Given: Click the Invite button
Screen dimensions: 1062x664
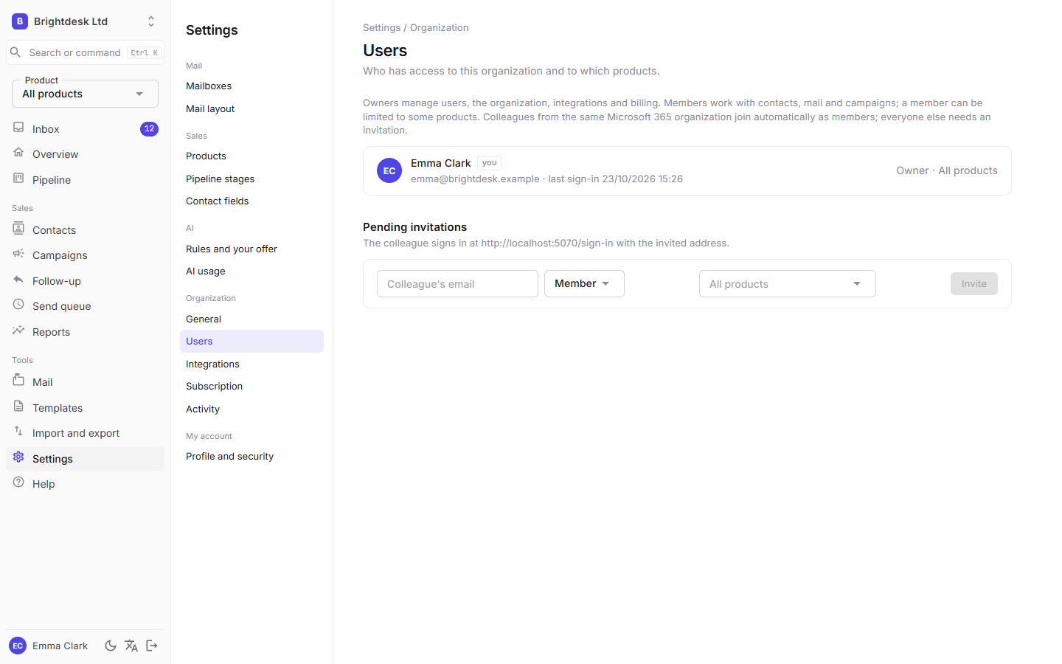Looking at the screenshot, I should 974,283.
